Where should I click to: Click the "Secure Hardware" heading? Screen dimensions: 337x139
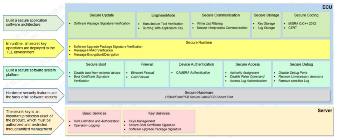(199, 93)
